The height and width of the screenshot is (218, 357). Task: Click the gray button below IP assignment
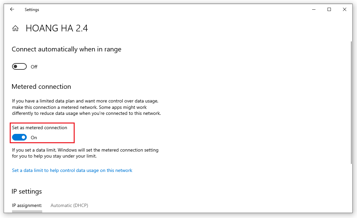[x=27, y=211]
